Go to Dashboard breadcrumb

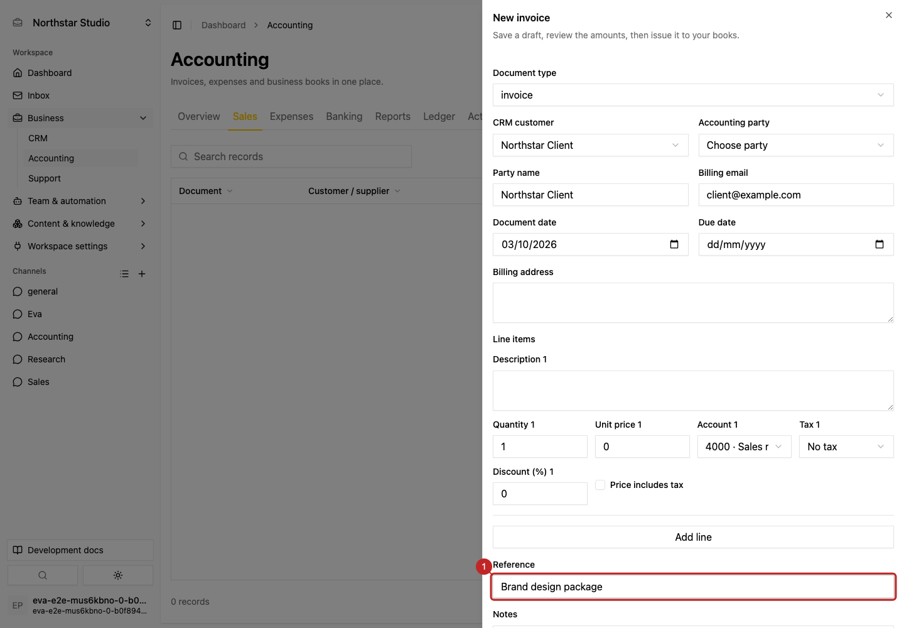coord(223,25)
